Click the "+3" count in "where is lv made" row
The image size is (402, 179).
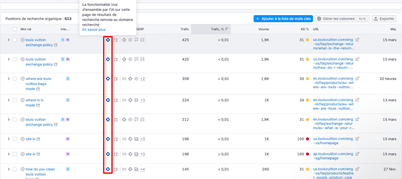point(142,100)
